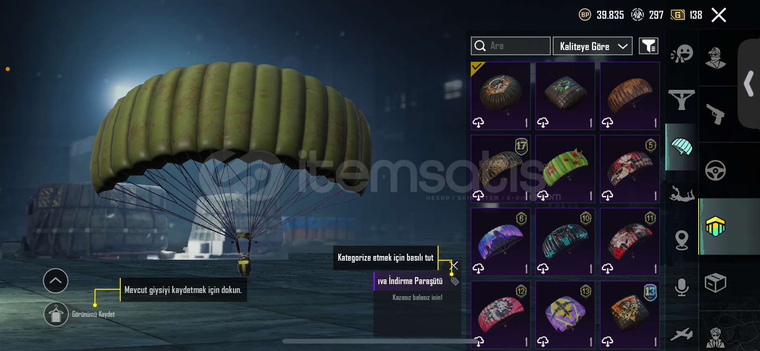Collapse the panel with the up chevron button
Viewport: 760px width, 351px height.
pos(56,281)
